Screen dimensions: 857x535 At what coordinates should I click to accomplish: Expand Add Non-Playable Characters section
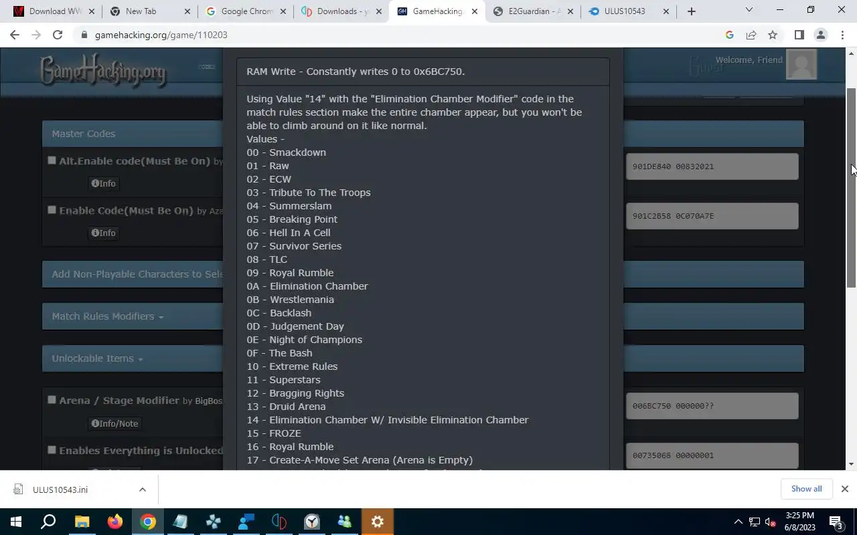(x=137, y=274)
